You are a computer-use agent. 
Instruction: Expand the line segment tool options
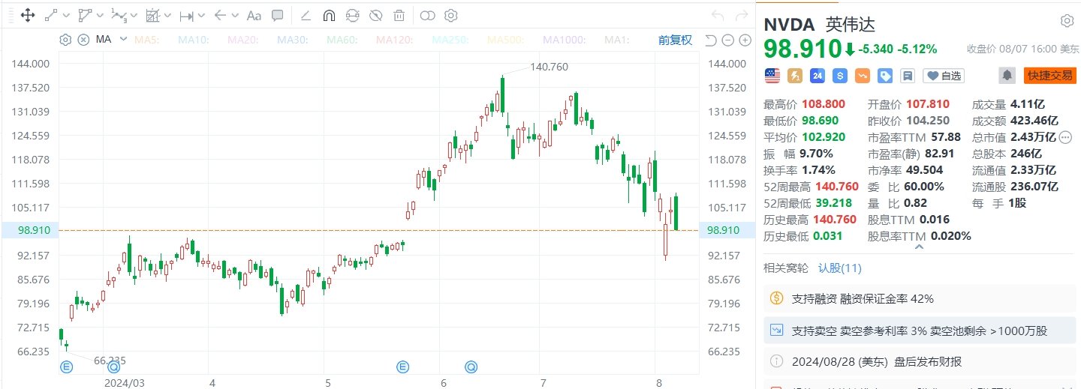coord(67,15)
